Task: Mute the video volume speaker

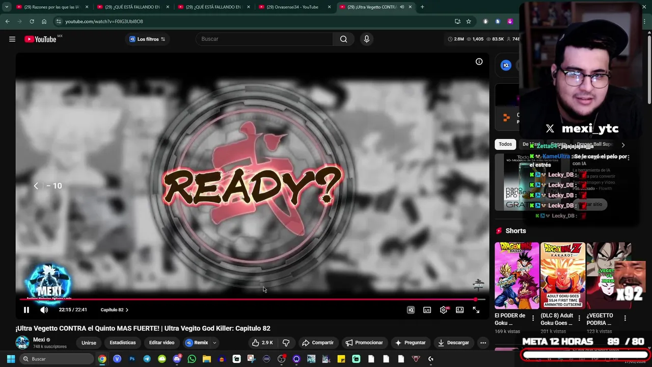Action: point(44,310)
